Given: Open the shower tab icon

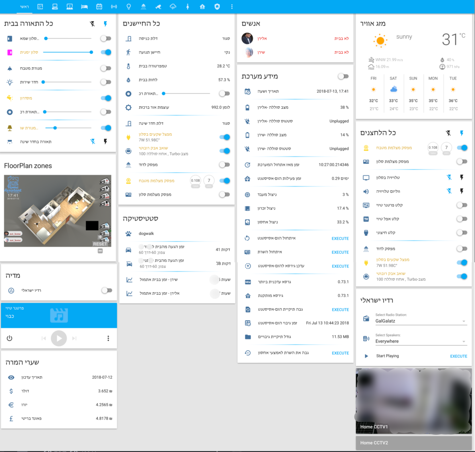Looking at the screenshot, I should pos(144,7).
